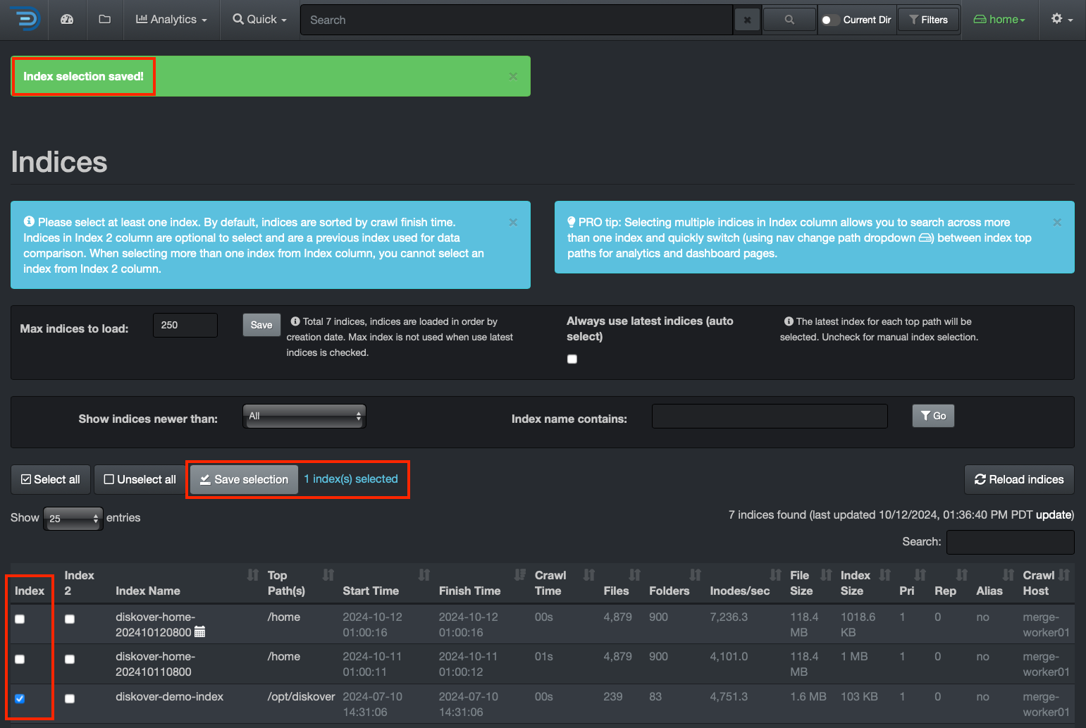The image size is (1086, 728).
Task: Open the Analytics menu
Action: click(171, 19)
